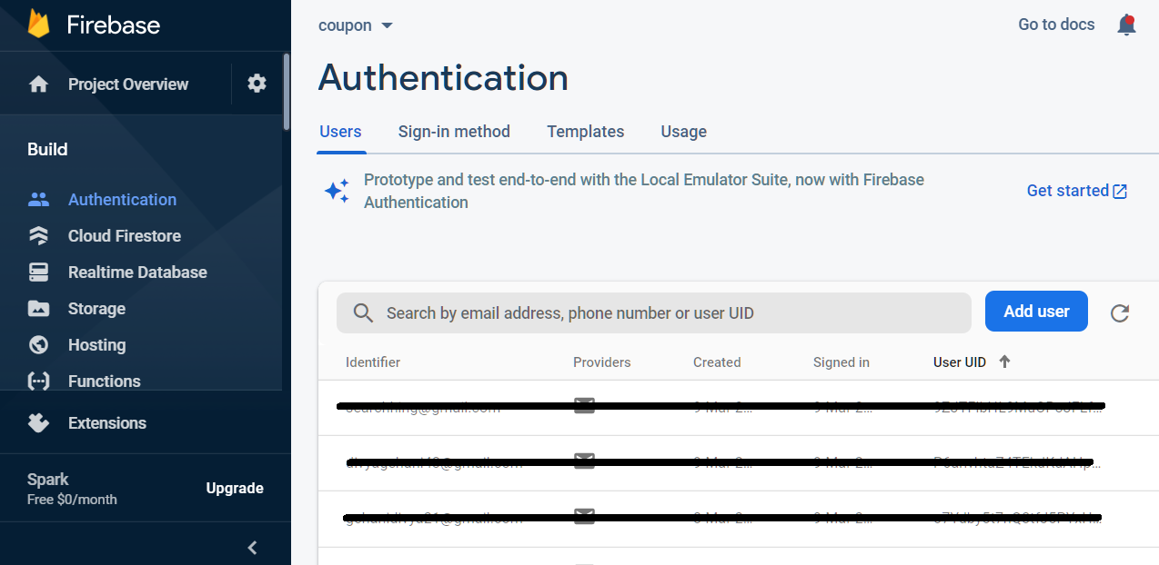The height and width of the screenshot is (565, 1159).
Task: Click the Firebase flame logo
Action: click(38, 23)
